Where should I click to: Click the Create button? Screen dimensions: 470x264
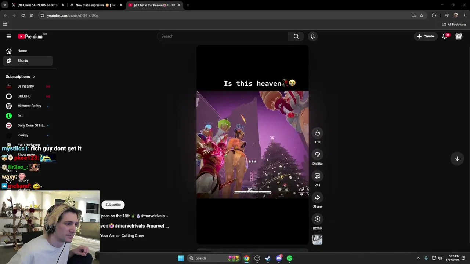tap(426, 36)
